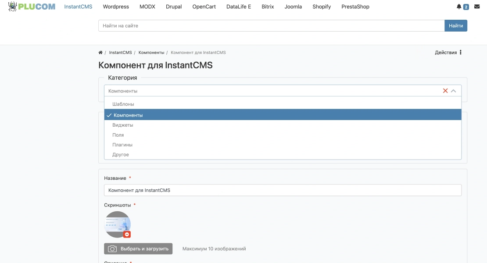Remove the uploaded screenshot with red minus
The image size is (487, 263).
pyautogui.click(x=127, y=235)
